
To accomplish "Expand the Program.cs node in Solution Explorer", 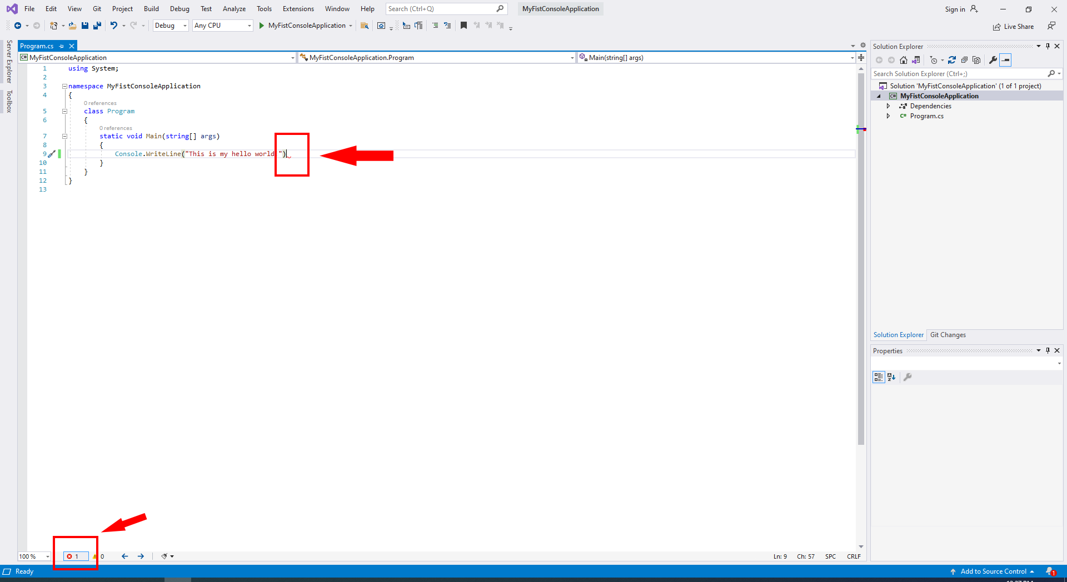I will (888, 116).
